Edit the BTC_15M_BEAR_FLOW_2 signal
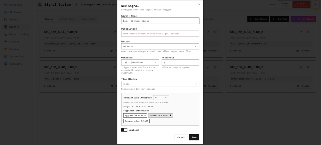 click(115, 67)
